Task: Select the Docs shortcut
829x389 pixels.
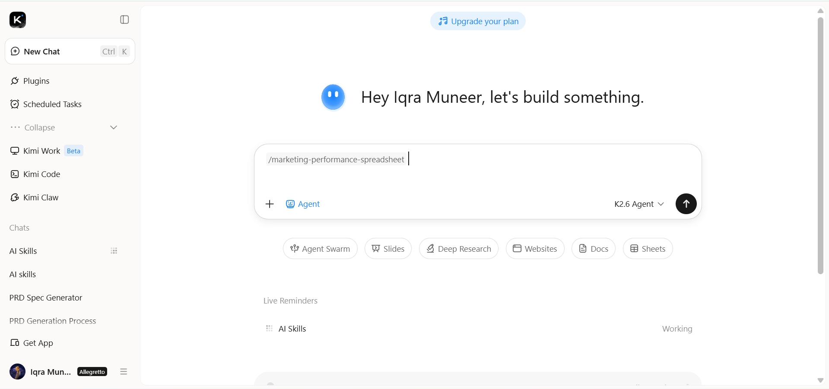Action: coord(594,249)
